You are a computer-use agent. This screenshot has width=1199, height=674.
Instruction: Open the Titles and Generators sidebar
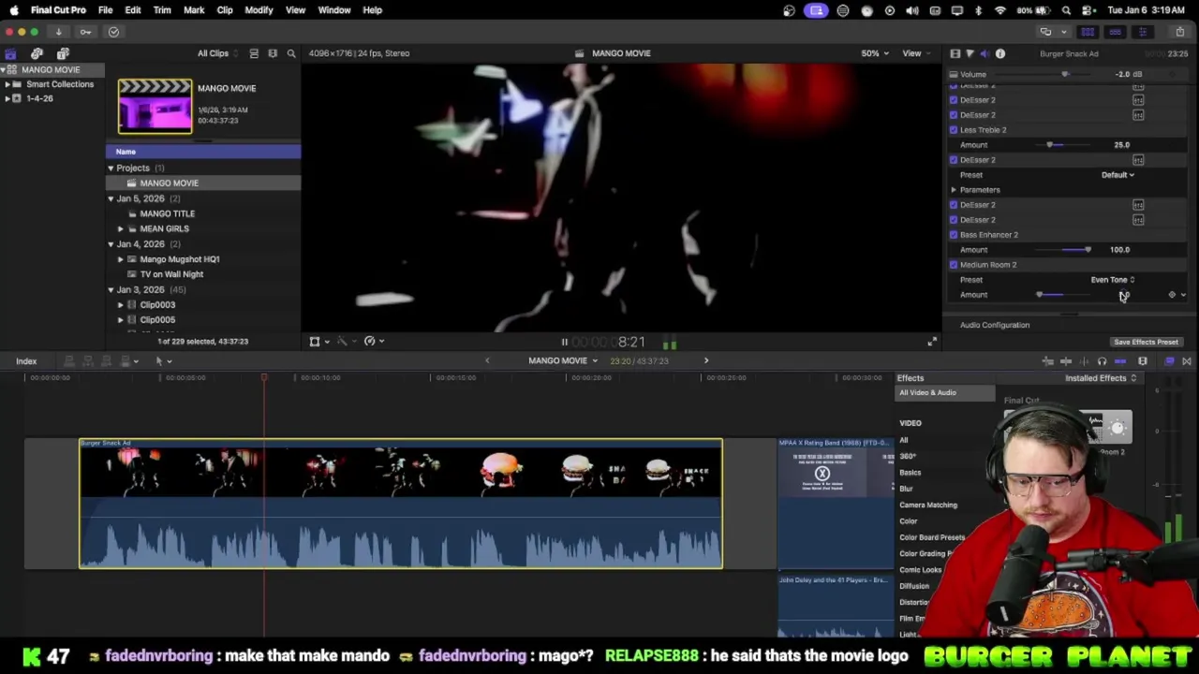pos(63,53)
